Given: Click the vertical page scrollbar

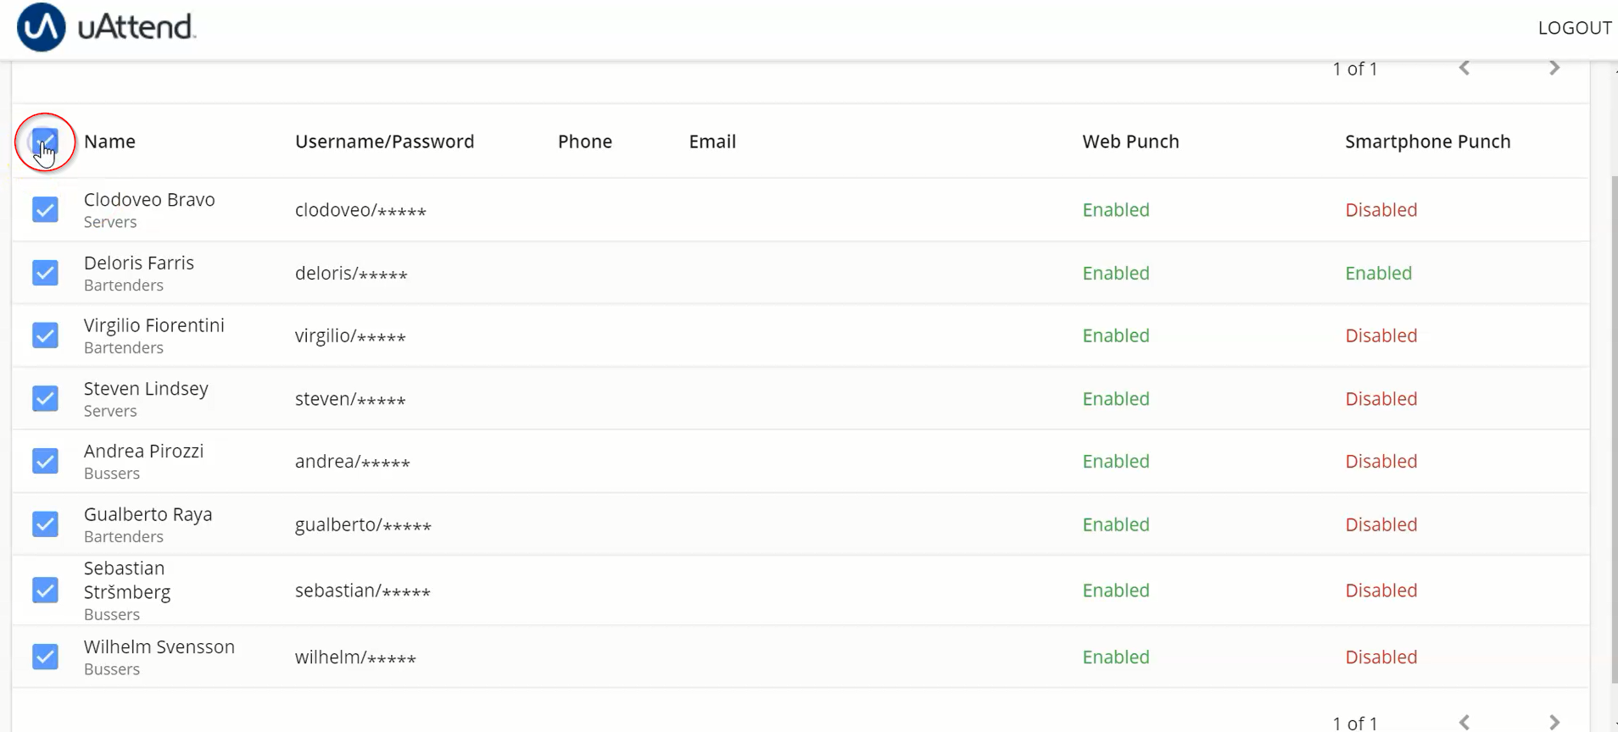Looking at the screenshot, I should pos(1614,428).
